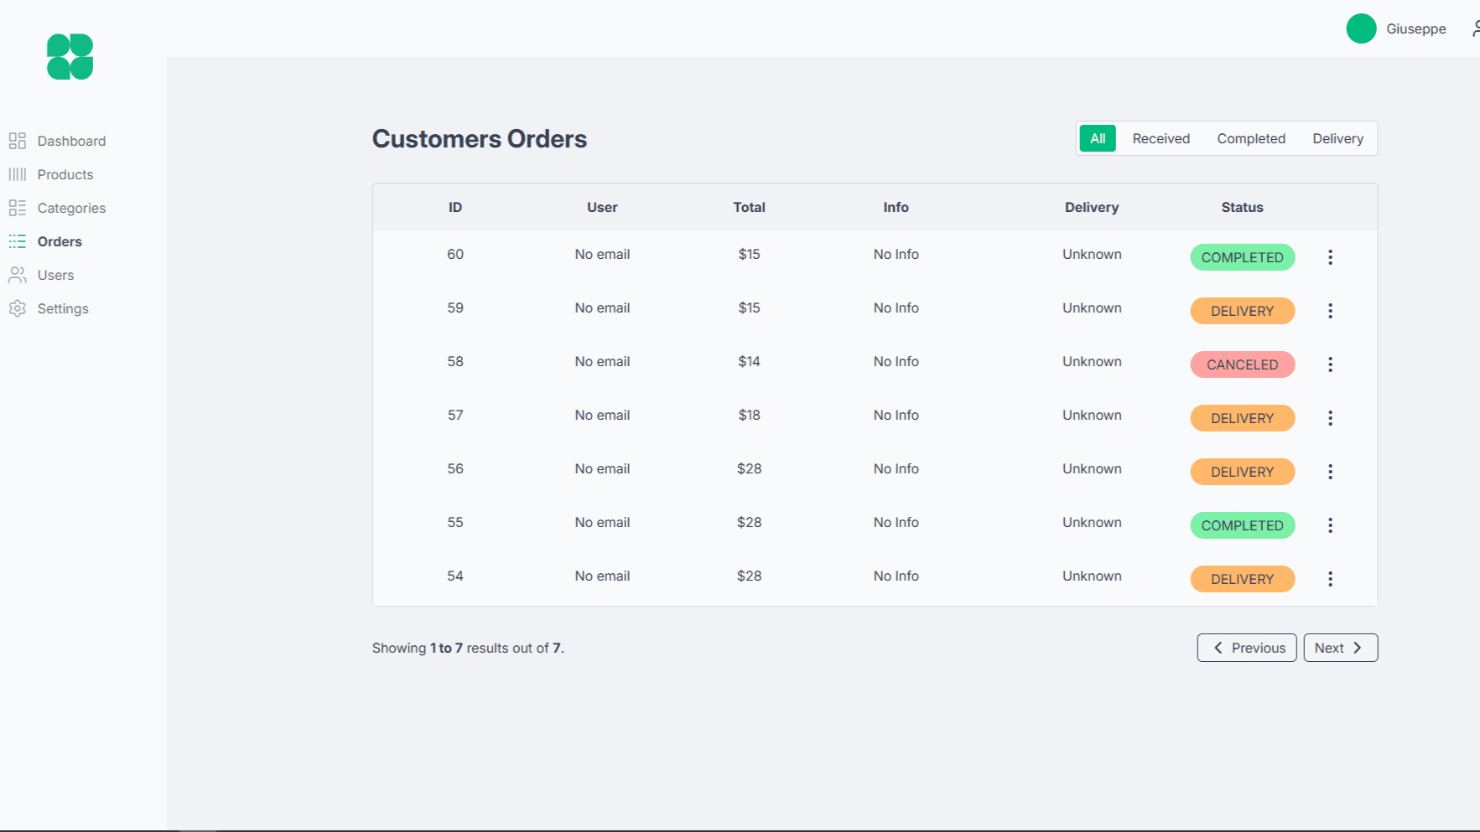This screenshot has height=832, width=1480.
Task: Click the Settings gear icon
Action: [18, 308]
